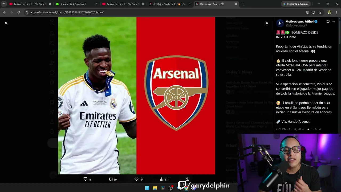The height and width of the screenshot is (192, 341).
Task: Click the @MotivacionesF handle
Action: [x=296, y=26]
